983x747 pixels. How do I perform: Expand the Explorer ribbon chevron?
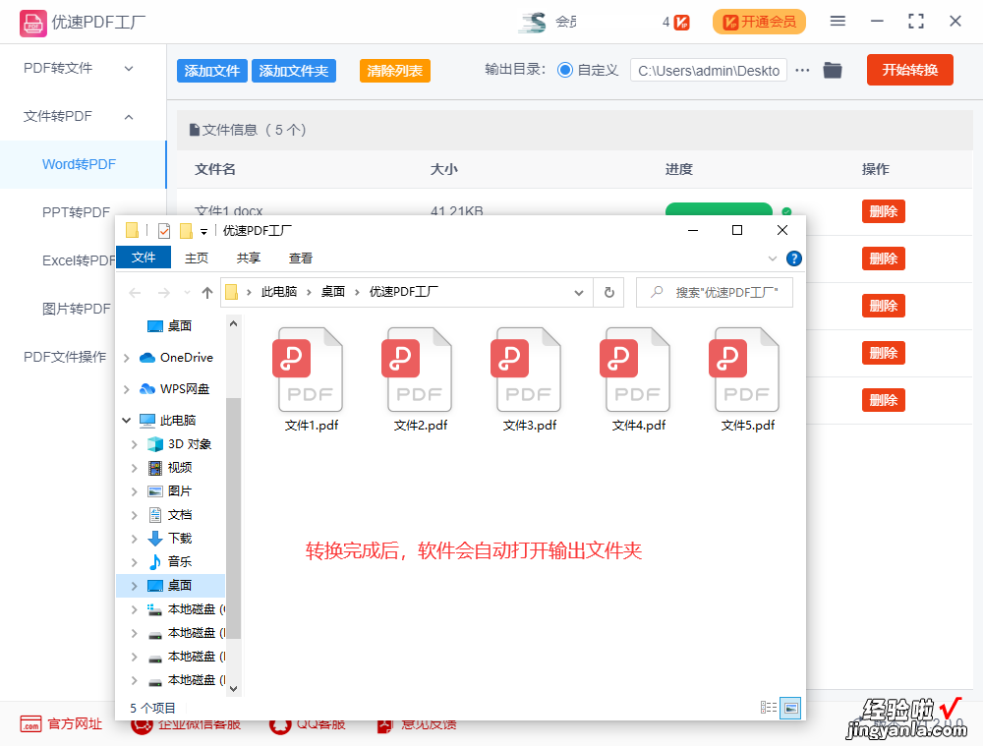(773, 259)
